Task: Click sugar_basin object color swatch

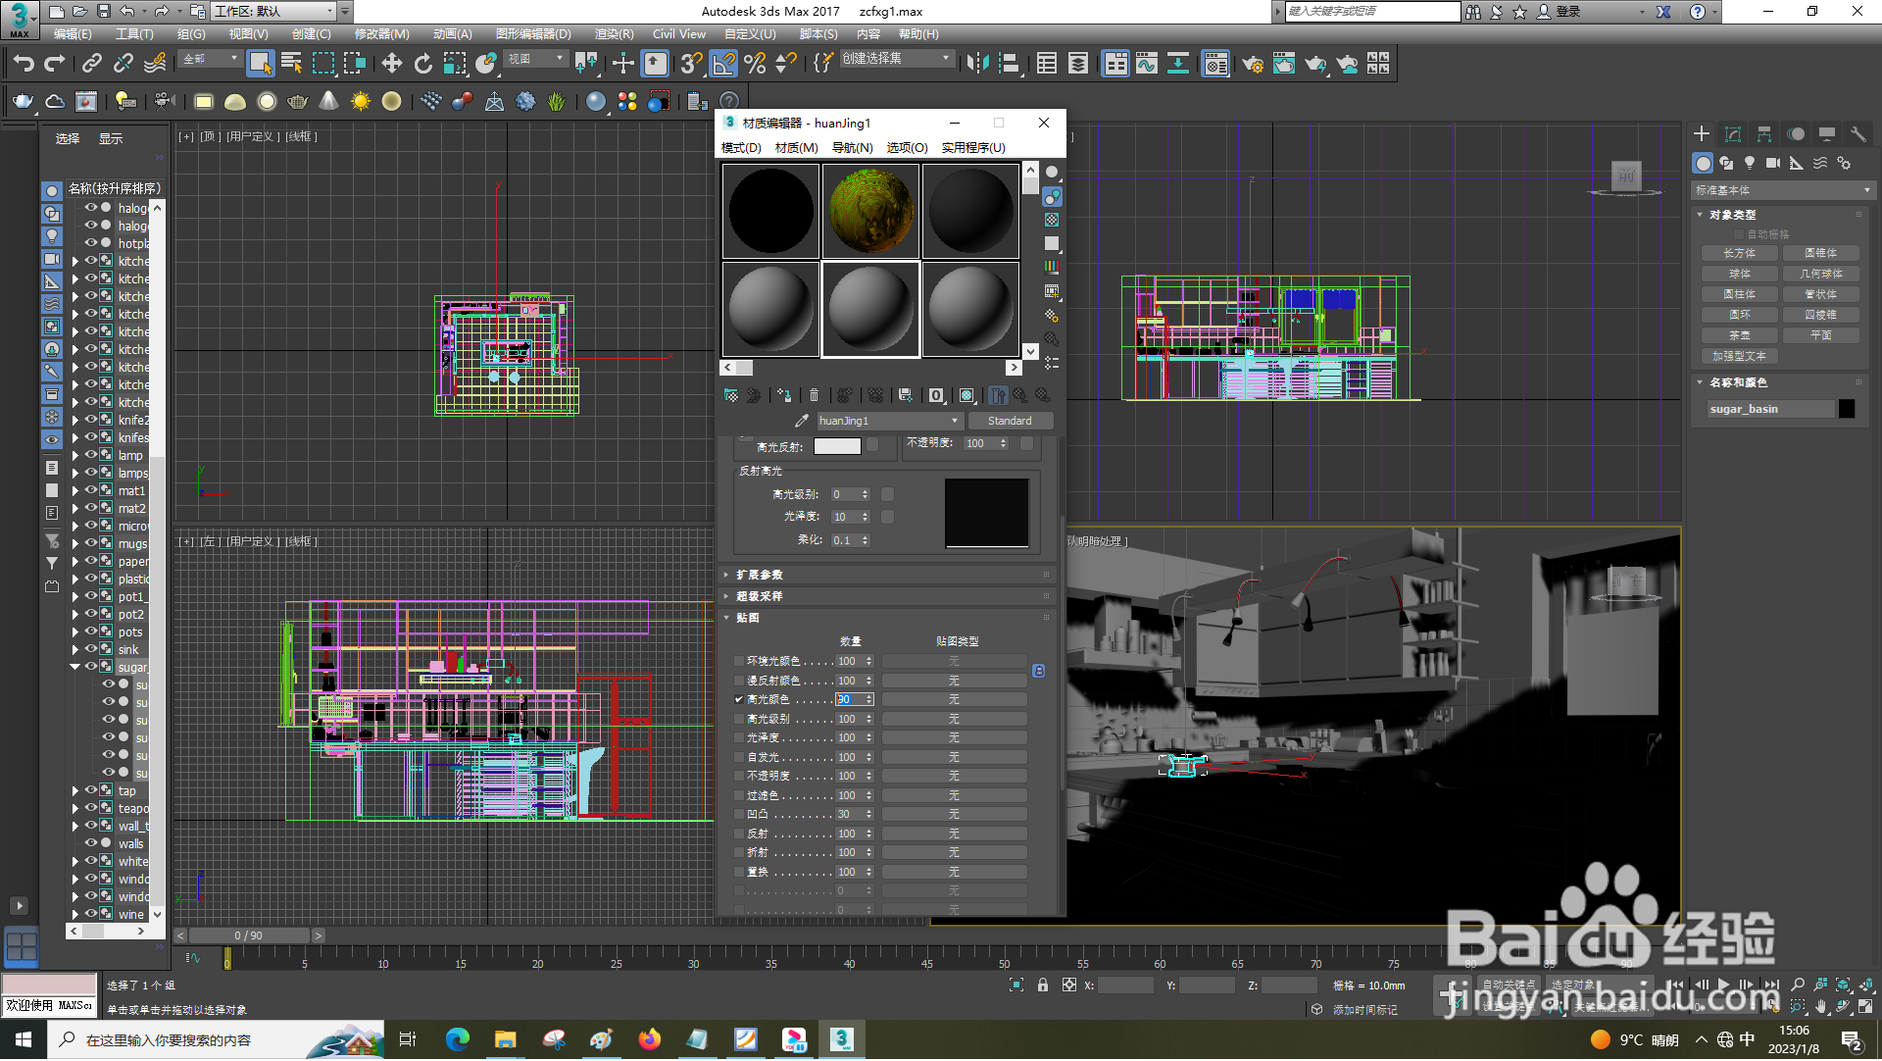Action: [x=1847, y=410]
